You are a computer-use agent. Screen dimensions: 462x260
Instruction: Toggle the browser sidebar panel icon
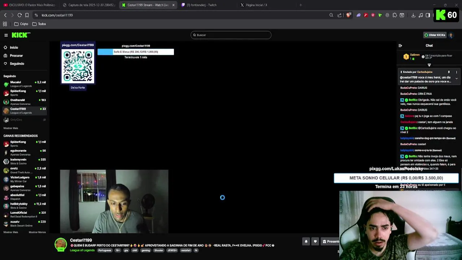point(428,15)
